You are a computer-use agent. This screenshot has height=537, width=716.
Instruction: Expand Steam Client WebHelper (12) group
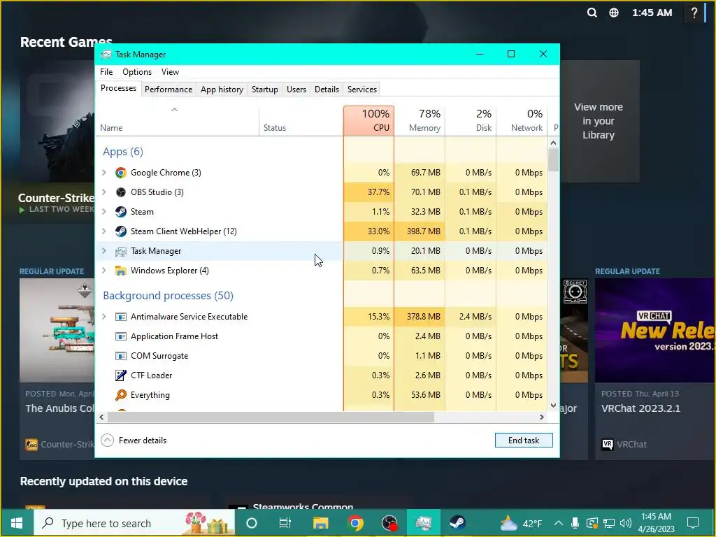click(104, 231)
